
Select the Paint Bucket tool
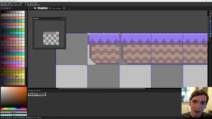point(210,26)
